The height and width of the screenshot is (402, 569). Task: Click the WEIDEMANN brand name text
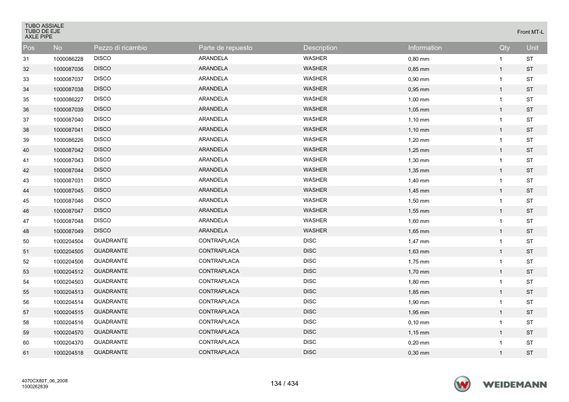[x=514, y=384]
